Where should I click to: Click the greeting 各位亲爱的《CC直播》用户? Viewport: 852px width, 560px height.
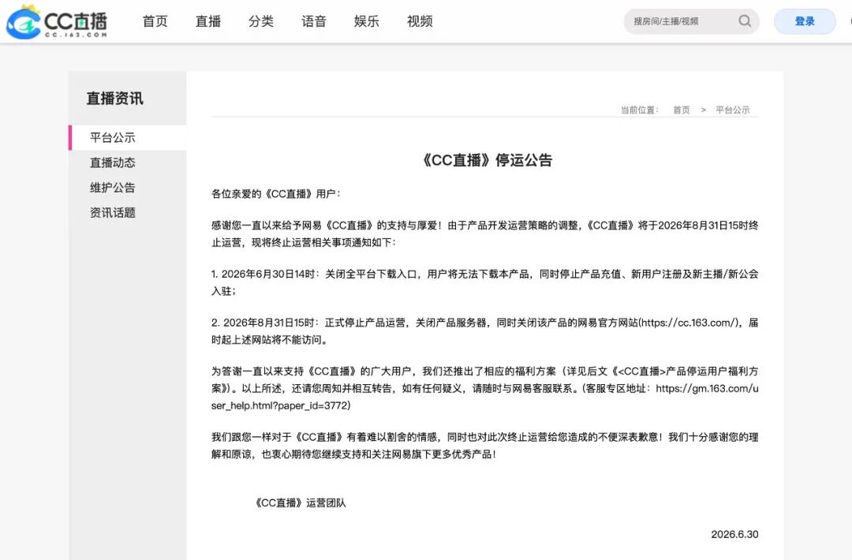pos(276,194)
